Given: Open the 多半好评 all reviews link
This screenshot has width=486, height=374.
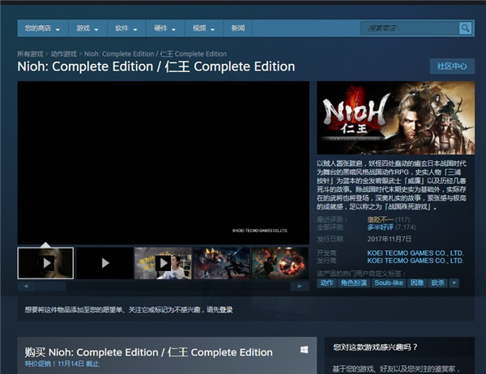Looking at the screenshot, I should [381, 227].
